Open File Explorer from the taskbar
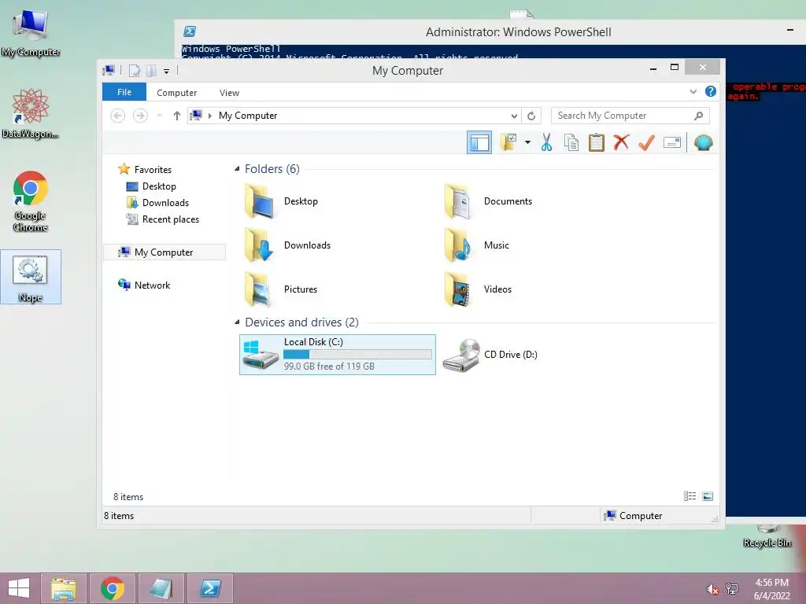The image size is (806, 604). [x=64, y=588]
